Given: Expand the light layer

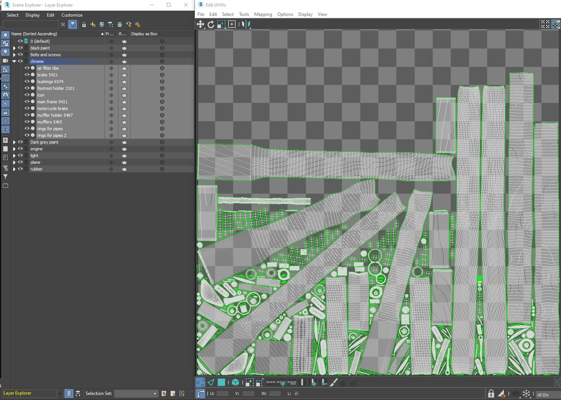Looking at the screenshot, I should click(x=14, y=156).
